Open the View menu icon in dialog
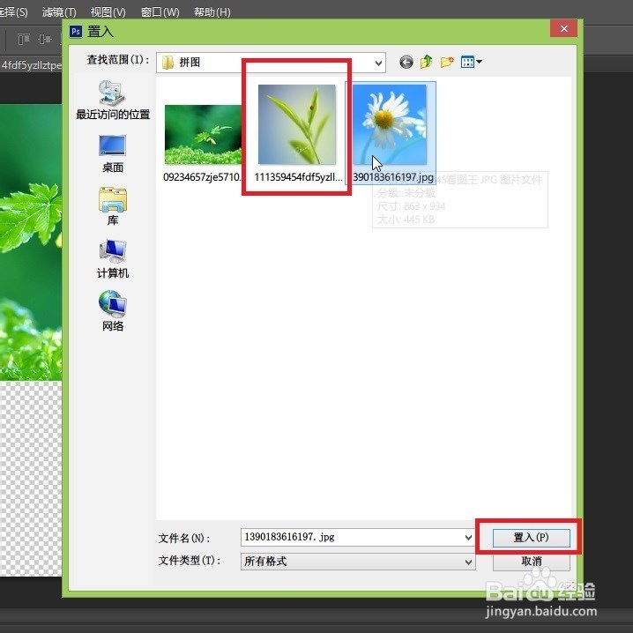 pyautogui.click(x=467, y=62)
